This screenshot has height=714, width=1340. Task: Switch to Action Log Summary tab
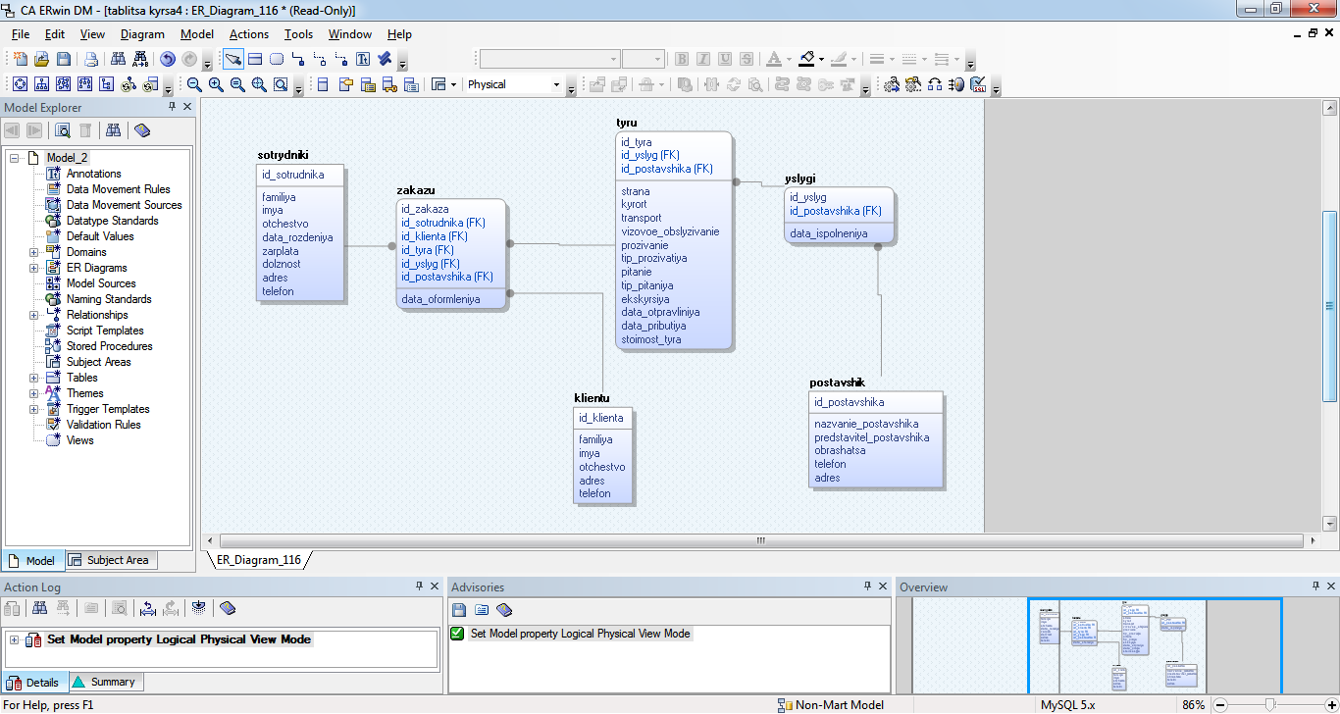pos(105,682)
